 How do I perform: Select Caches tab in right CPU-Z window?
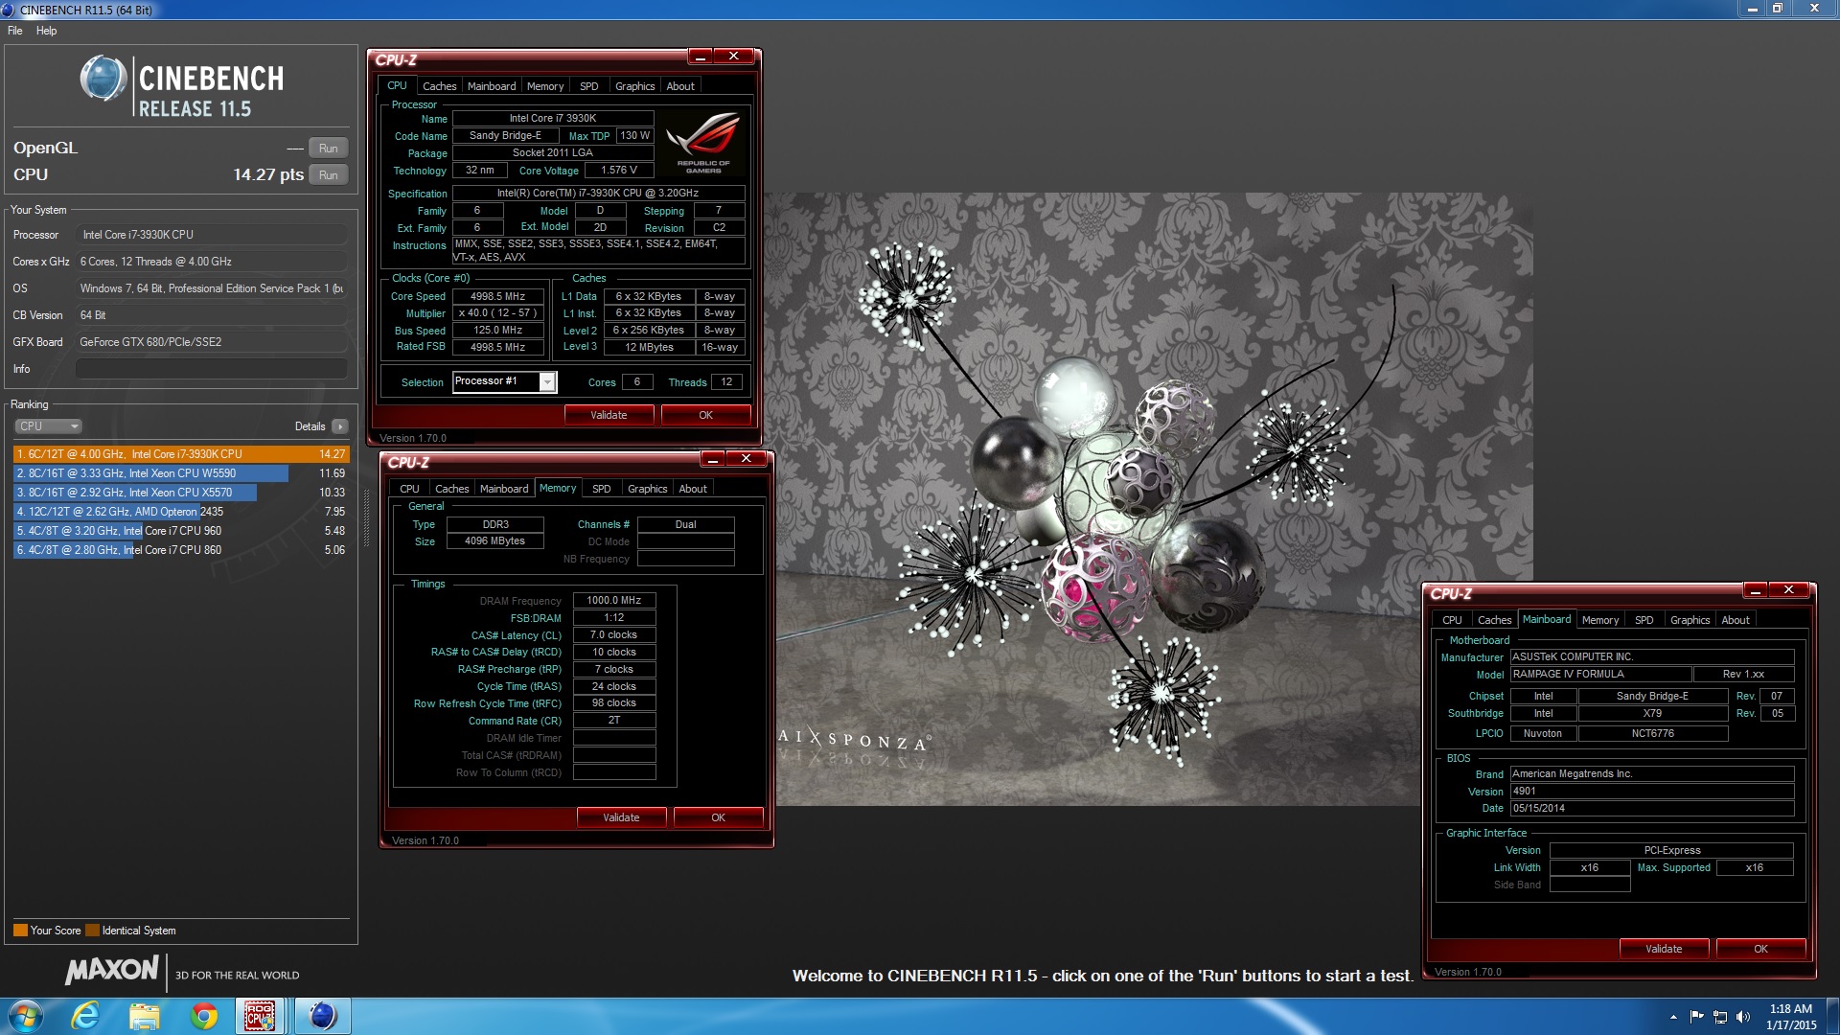[1494, 620]
